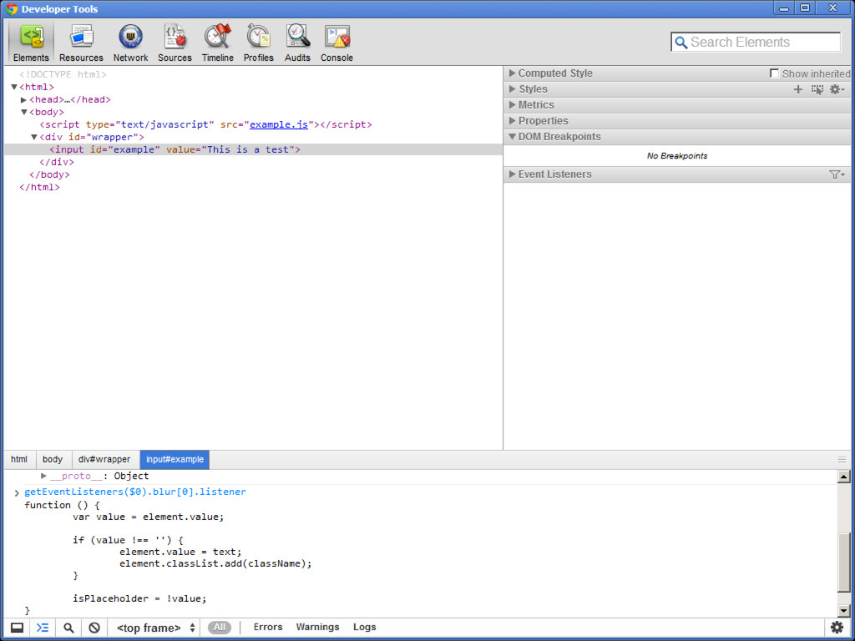Open DevTools settings gear at bottom right
The height and width of the screenshot is (641, 855).
tap(837, 628)
